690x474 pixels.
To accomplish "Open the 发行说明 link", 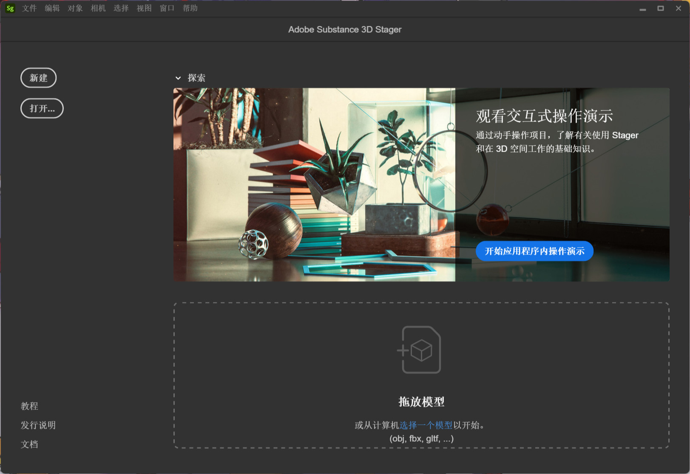I will 38,425.
